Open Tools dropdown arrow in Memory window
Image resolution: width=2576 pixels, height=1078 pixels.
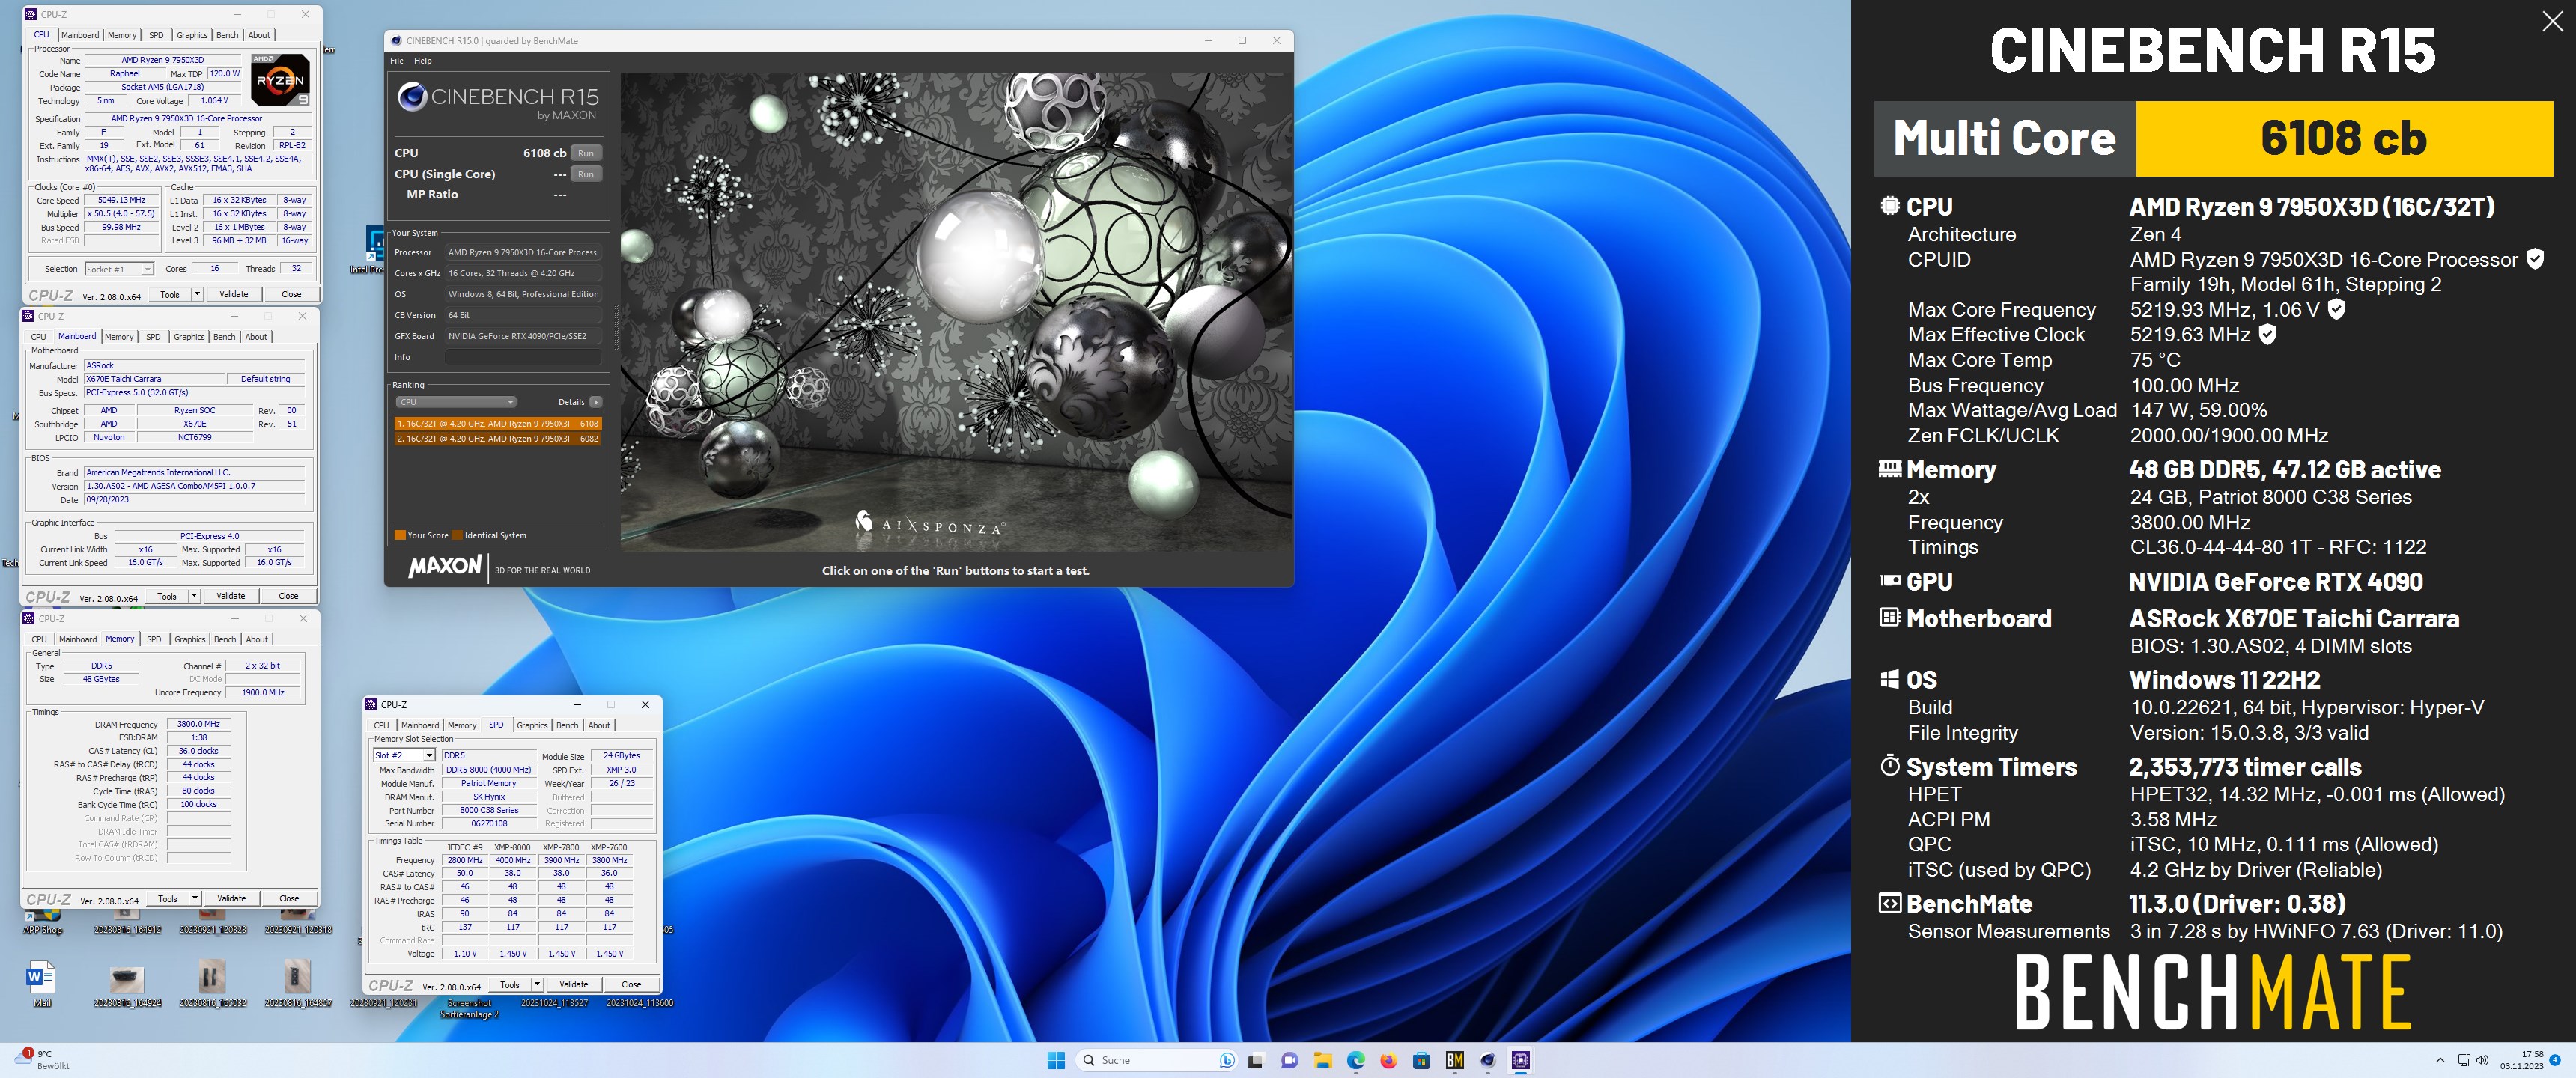(x=195, y=898)
